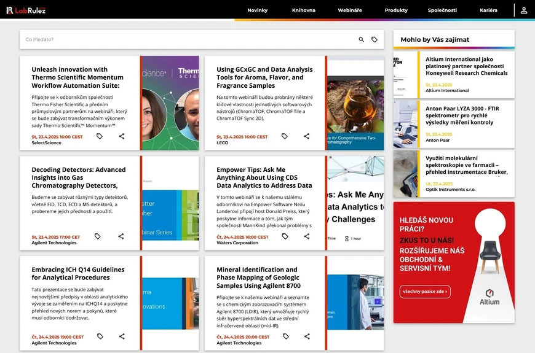Go to Webináře section

pyautogui.click(x=350, y=10)
